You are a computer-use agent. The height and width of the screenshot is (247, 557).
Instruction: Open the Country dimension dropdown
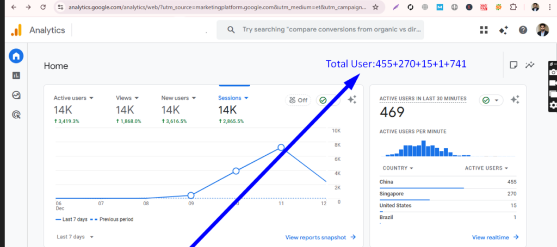pyautogui.click(x=398, y=168)
